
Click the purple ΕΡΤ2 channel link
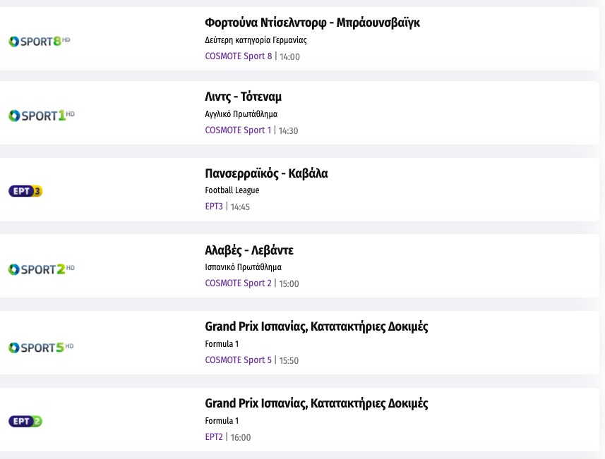click(x=214, y=437)
